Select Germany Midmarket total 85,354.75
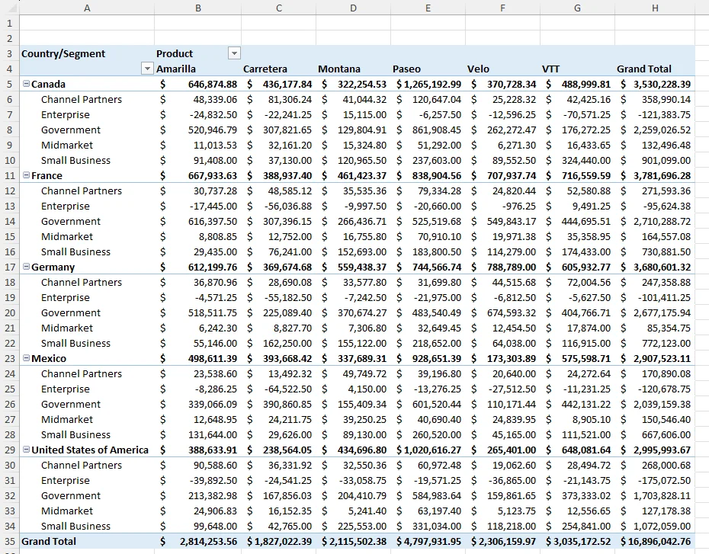709x554 pixels. coord(655,328)
